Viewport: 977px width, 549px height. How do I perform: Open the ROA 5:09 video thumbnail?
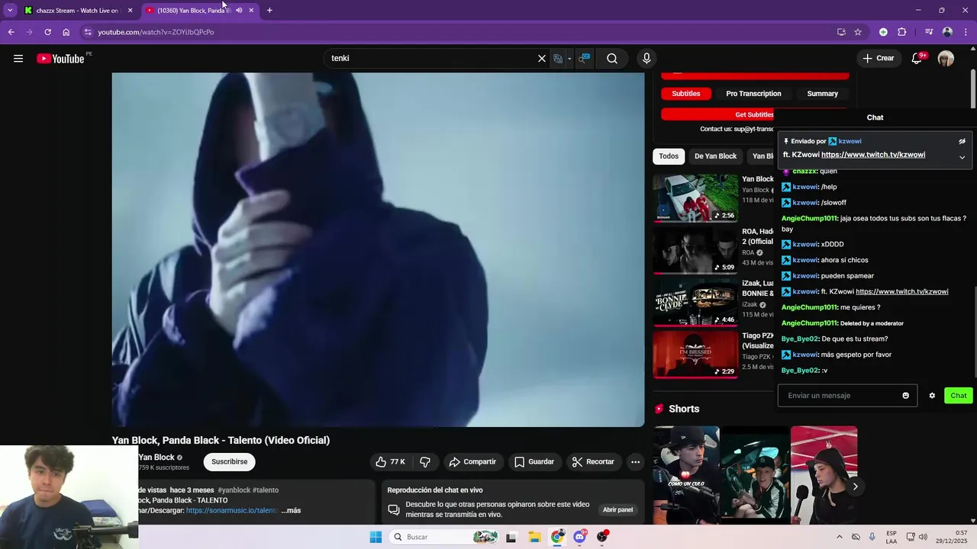pyautogui.click(x=695, y=250)
